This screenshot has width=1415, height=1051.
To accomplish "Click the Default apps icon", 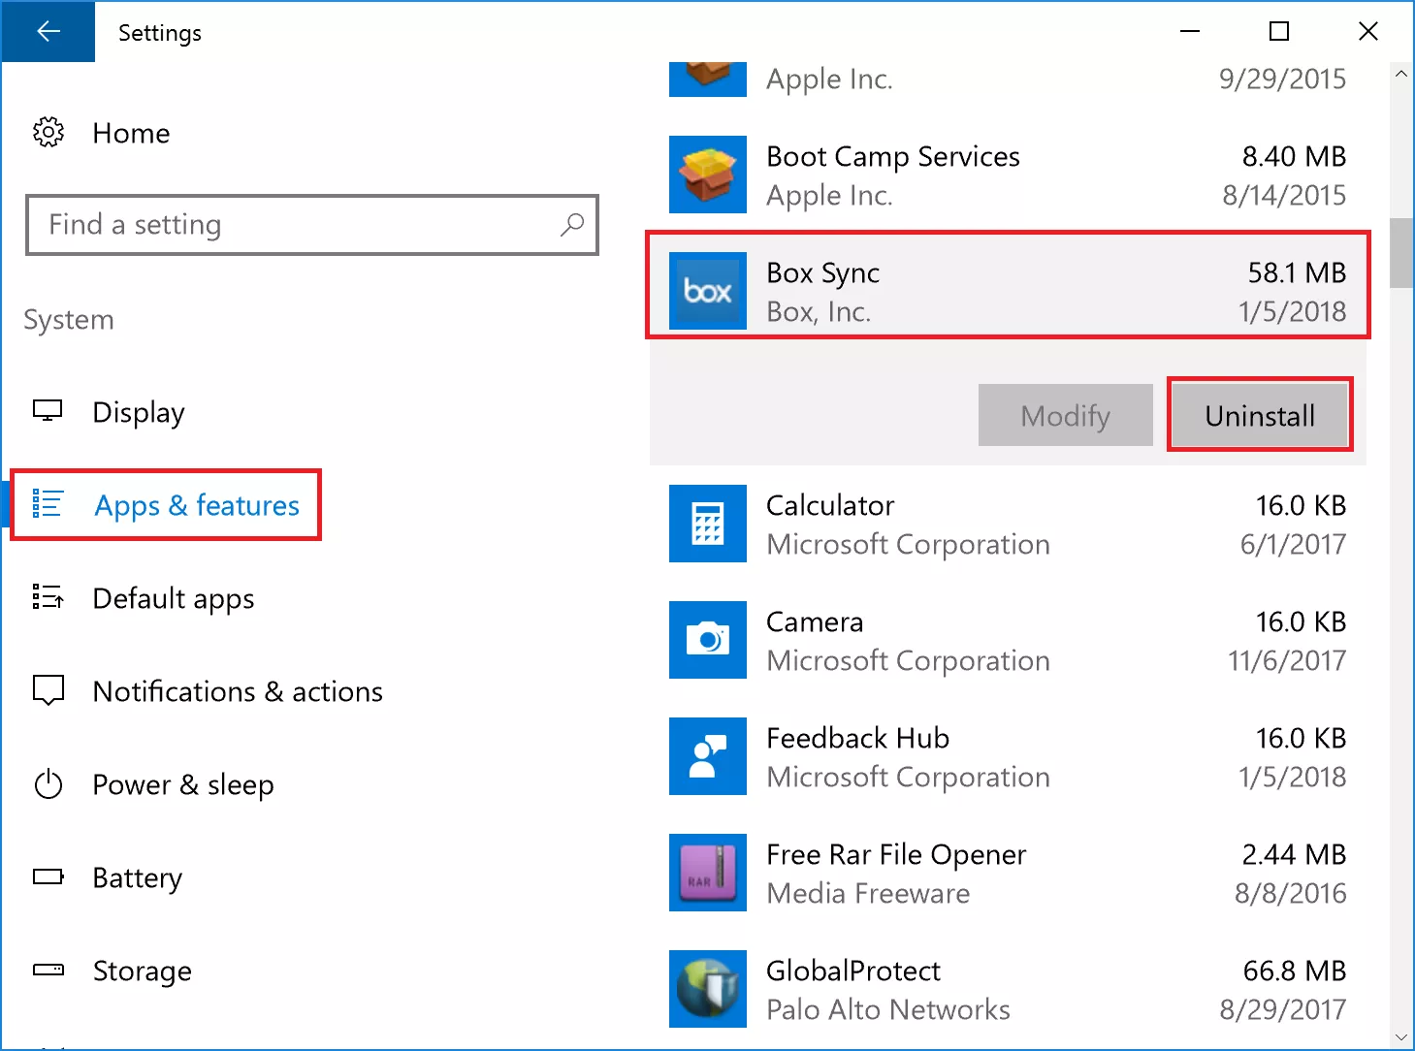I will [x=48, y=597].
